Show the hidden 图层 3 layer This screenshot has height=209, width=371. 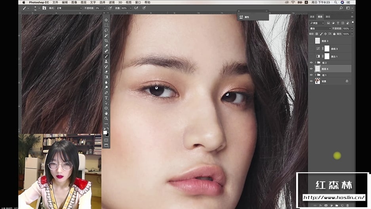click(311, 41)
